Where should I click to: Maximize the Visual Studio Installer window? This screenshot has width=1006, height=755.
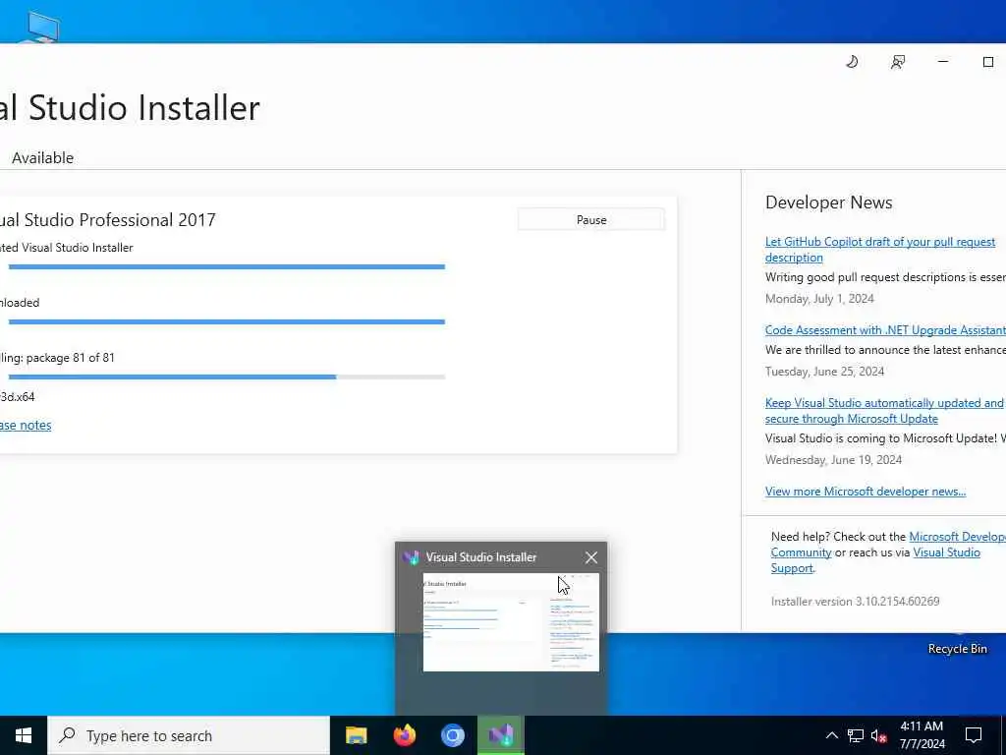tap(988, 62)
